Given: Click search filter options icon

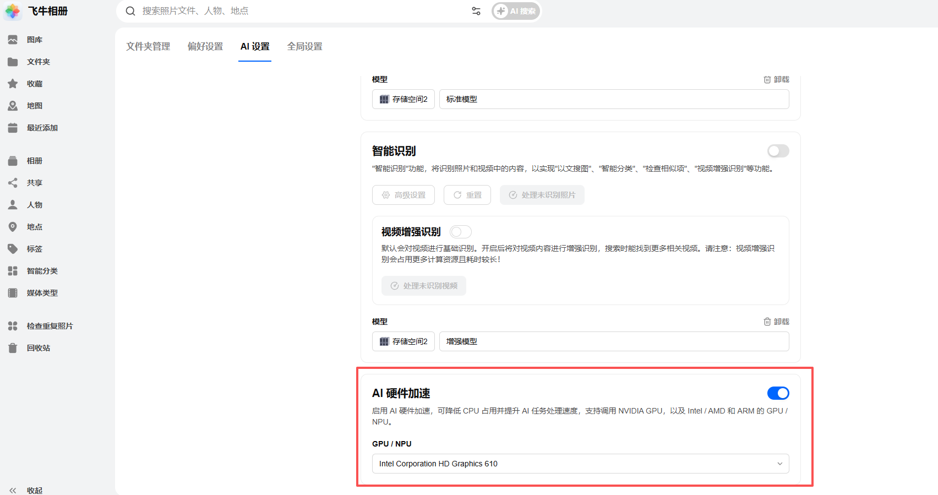Looking at the screenshot, I should (476, 11).
